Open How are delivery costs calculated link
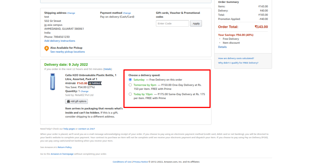The height and width of the screenshot is (163, 312). (x=236, y=58)
